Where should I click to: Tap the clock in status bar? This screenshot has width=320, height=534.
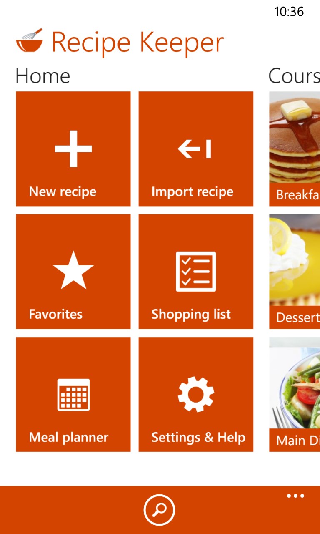(289, 12)
